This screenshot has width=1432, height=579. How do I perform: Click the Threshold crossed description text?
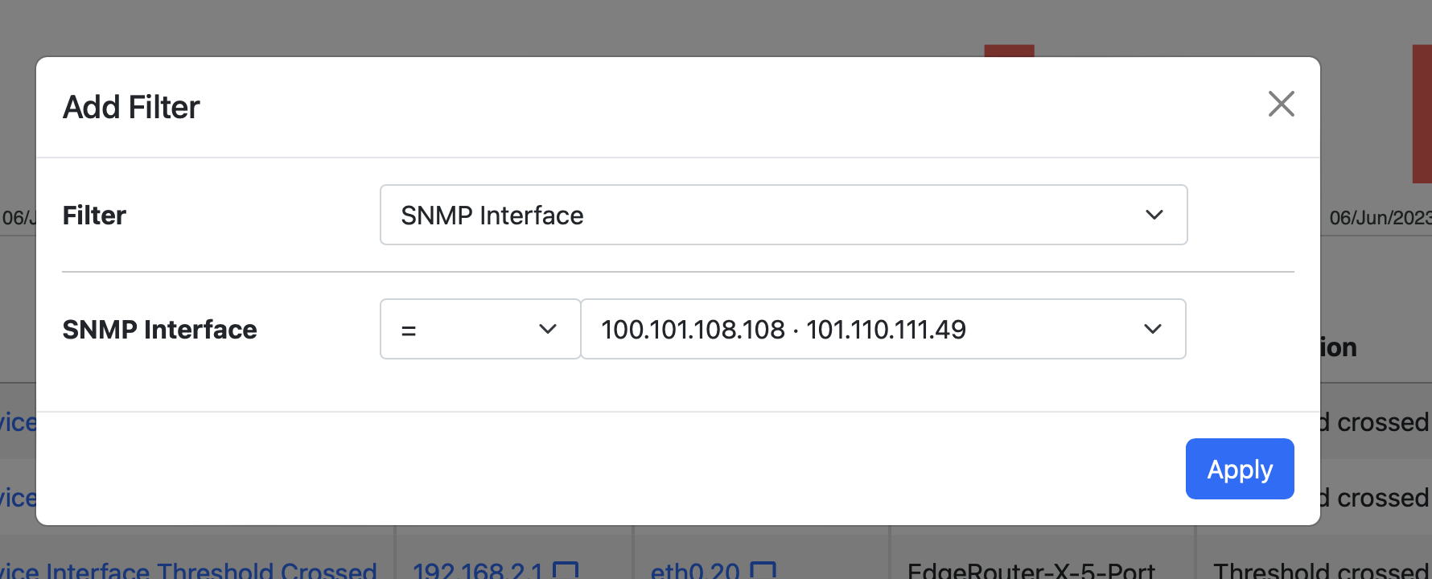(x=1319, y=571)
